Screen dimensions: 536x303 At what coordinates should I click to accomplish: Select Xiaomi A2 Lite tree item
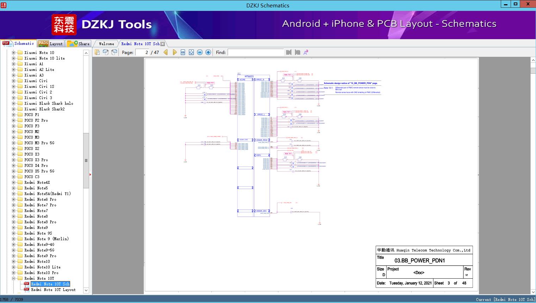point(39,69)
